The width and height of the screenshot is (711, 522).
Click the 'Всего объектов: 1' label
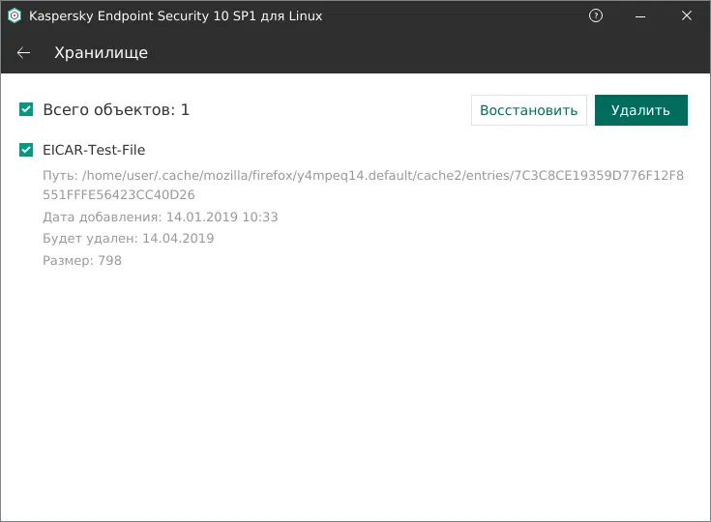116,110
